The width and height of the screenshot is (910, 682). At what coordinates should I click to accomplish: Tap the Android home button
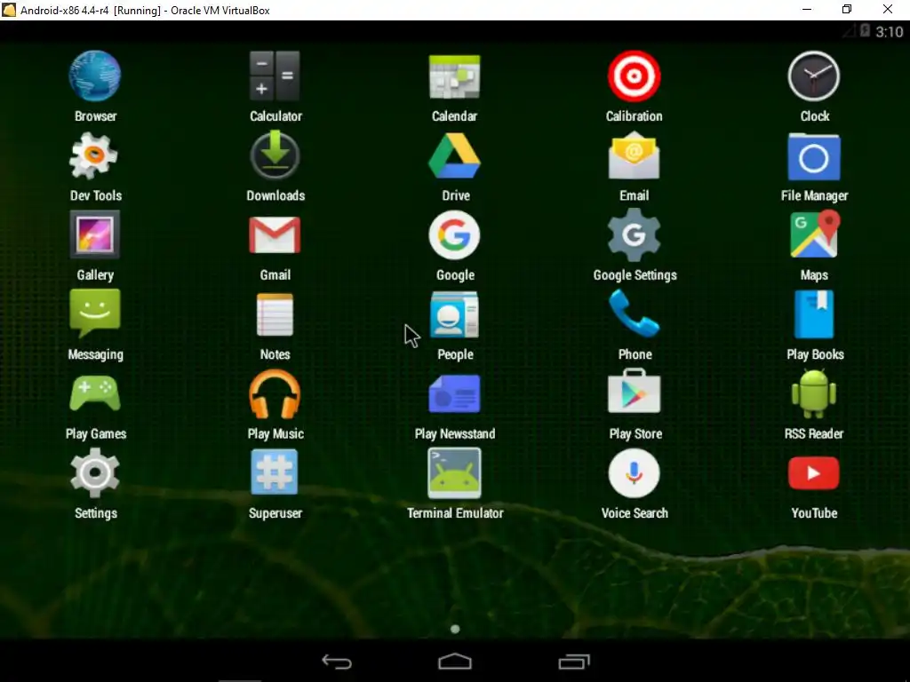[x=455, y=662]
